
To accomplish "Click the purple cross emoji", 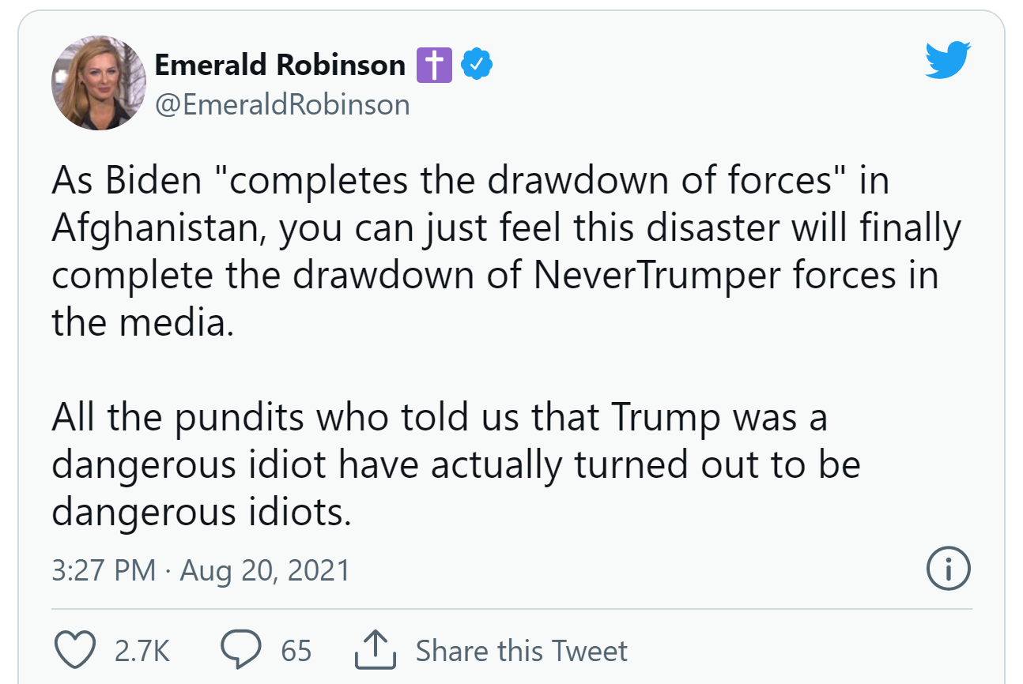I will pyautogui.click(x=434, y=65).
